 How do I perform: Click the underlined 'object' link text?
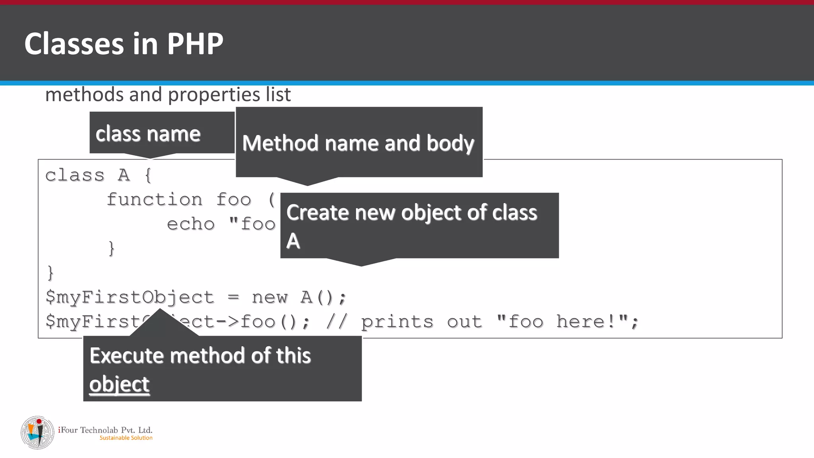[x=119, y=384]
